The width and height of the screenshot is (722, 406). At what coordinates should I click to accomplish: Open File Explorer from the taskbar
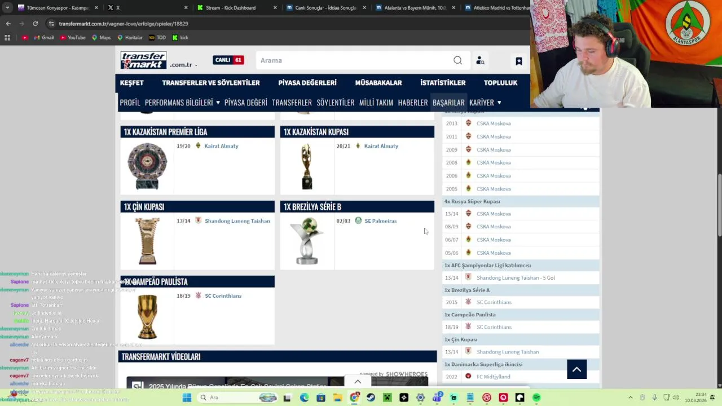[337, 398]
